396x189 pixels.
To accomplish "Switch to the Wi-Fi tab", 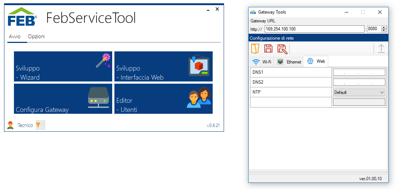I will click(262, 62).
